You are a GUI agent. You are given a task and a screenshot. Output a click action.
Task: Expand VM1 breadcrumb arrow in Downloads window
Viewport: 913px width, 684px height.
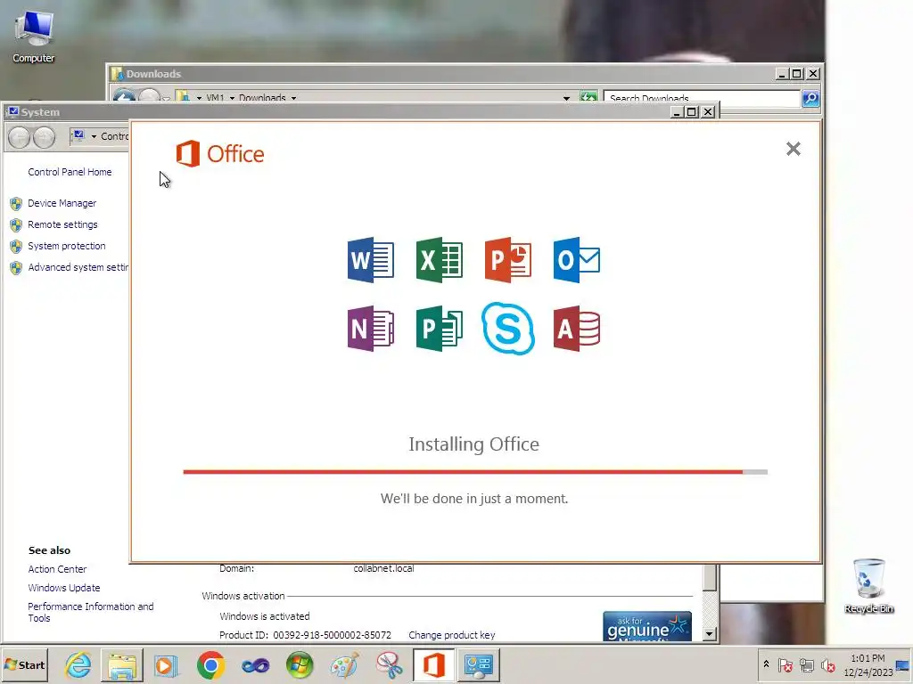point(233,98)
